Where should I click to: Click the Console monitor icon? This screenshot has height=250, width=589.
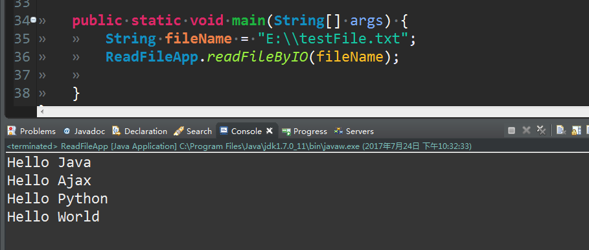pos(224,131)
